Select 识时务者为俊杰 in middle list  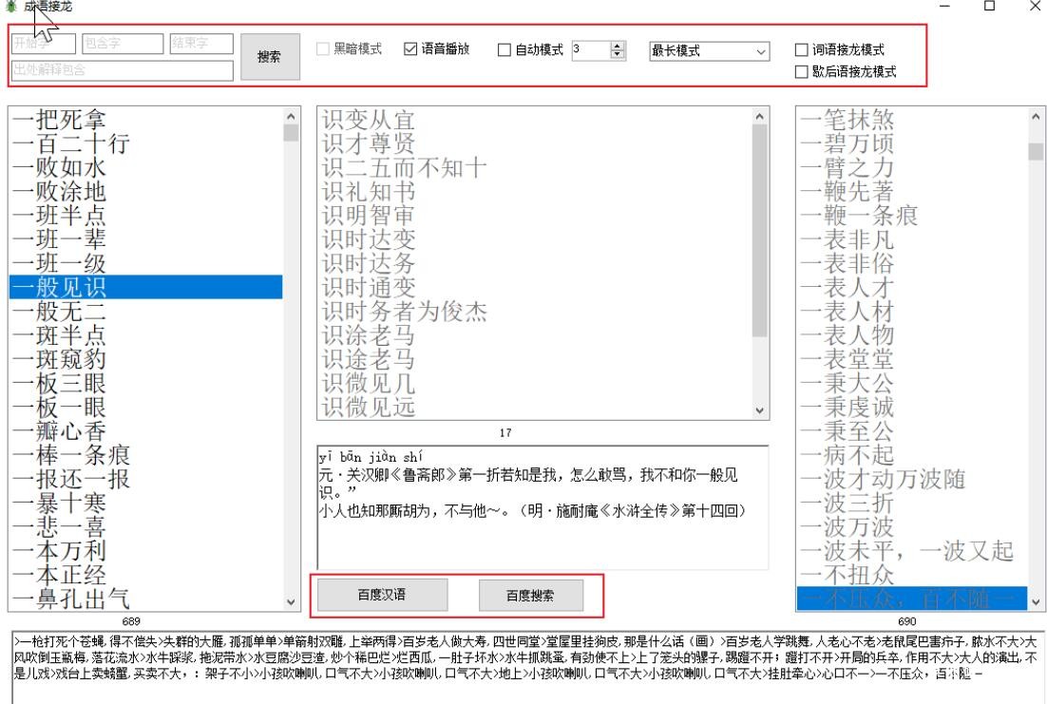534,312
